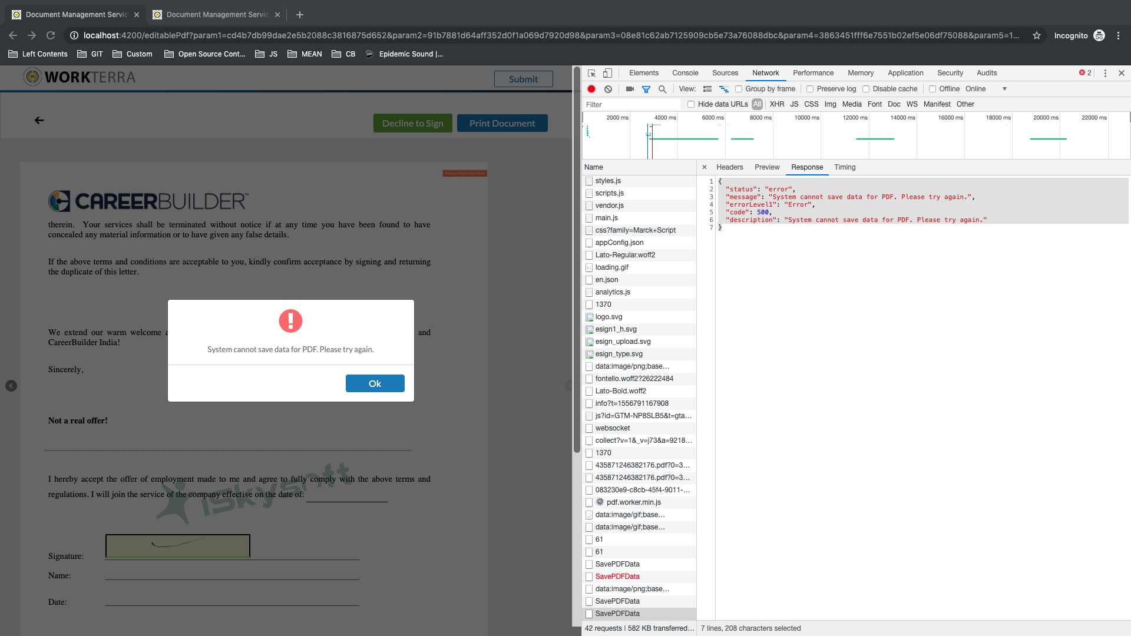The width and height of the screenshot is (1131, 636).
Task: Open the Performance panel
Action: tap(813, 73)
